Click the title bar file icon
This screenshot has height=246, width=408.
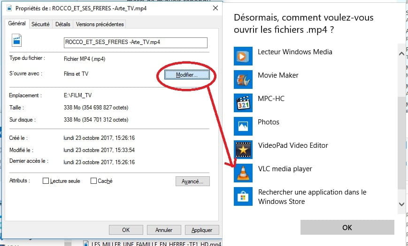click(x=9, y=8)
